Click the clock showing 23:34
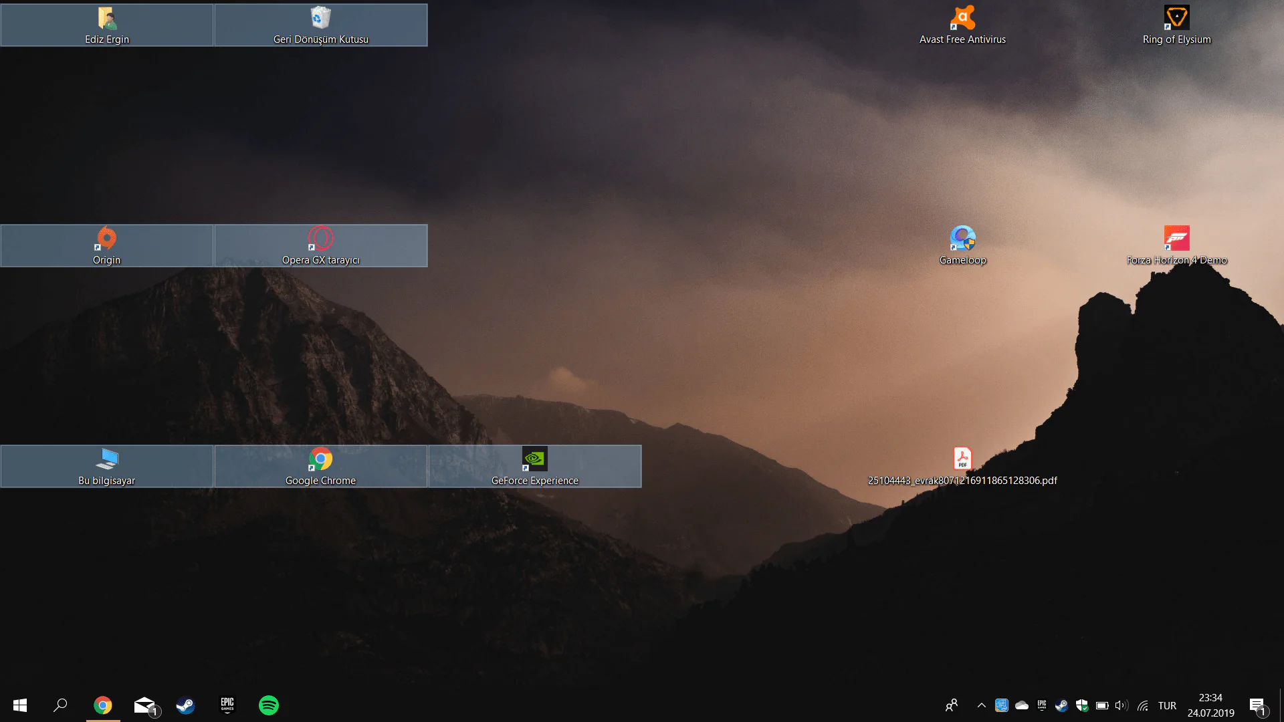The width and height of the screenshot is (1284, 722). coord(1210,705)
